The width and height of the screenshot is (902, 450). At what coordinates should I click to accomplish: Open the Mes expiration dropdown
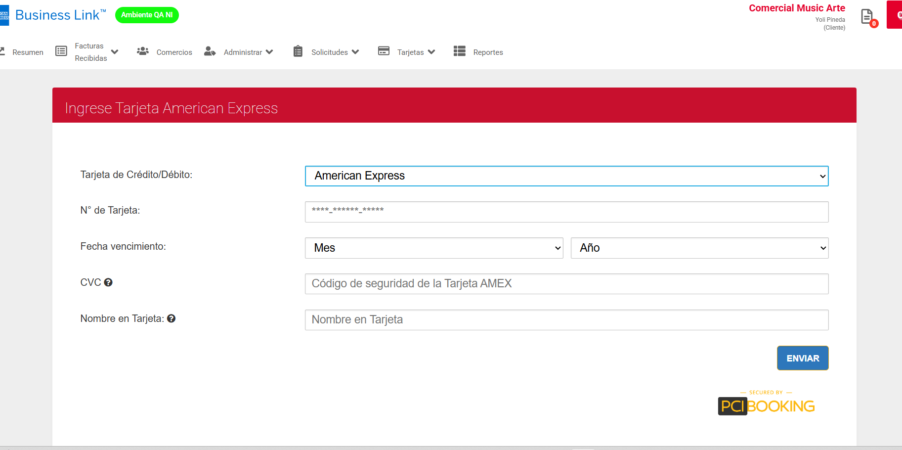pos(434,248)
